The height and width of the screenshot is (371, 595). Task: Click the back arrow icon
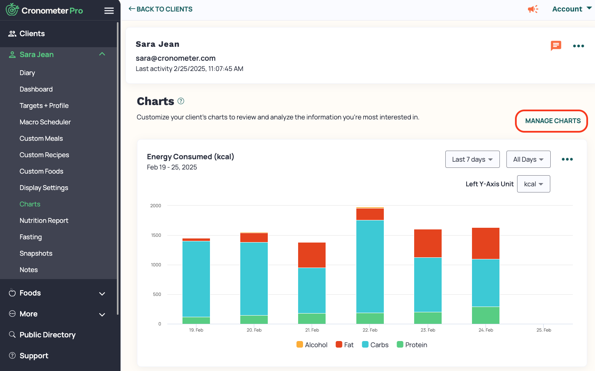coord(132,9)
